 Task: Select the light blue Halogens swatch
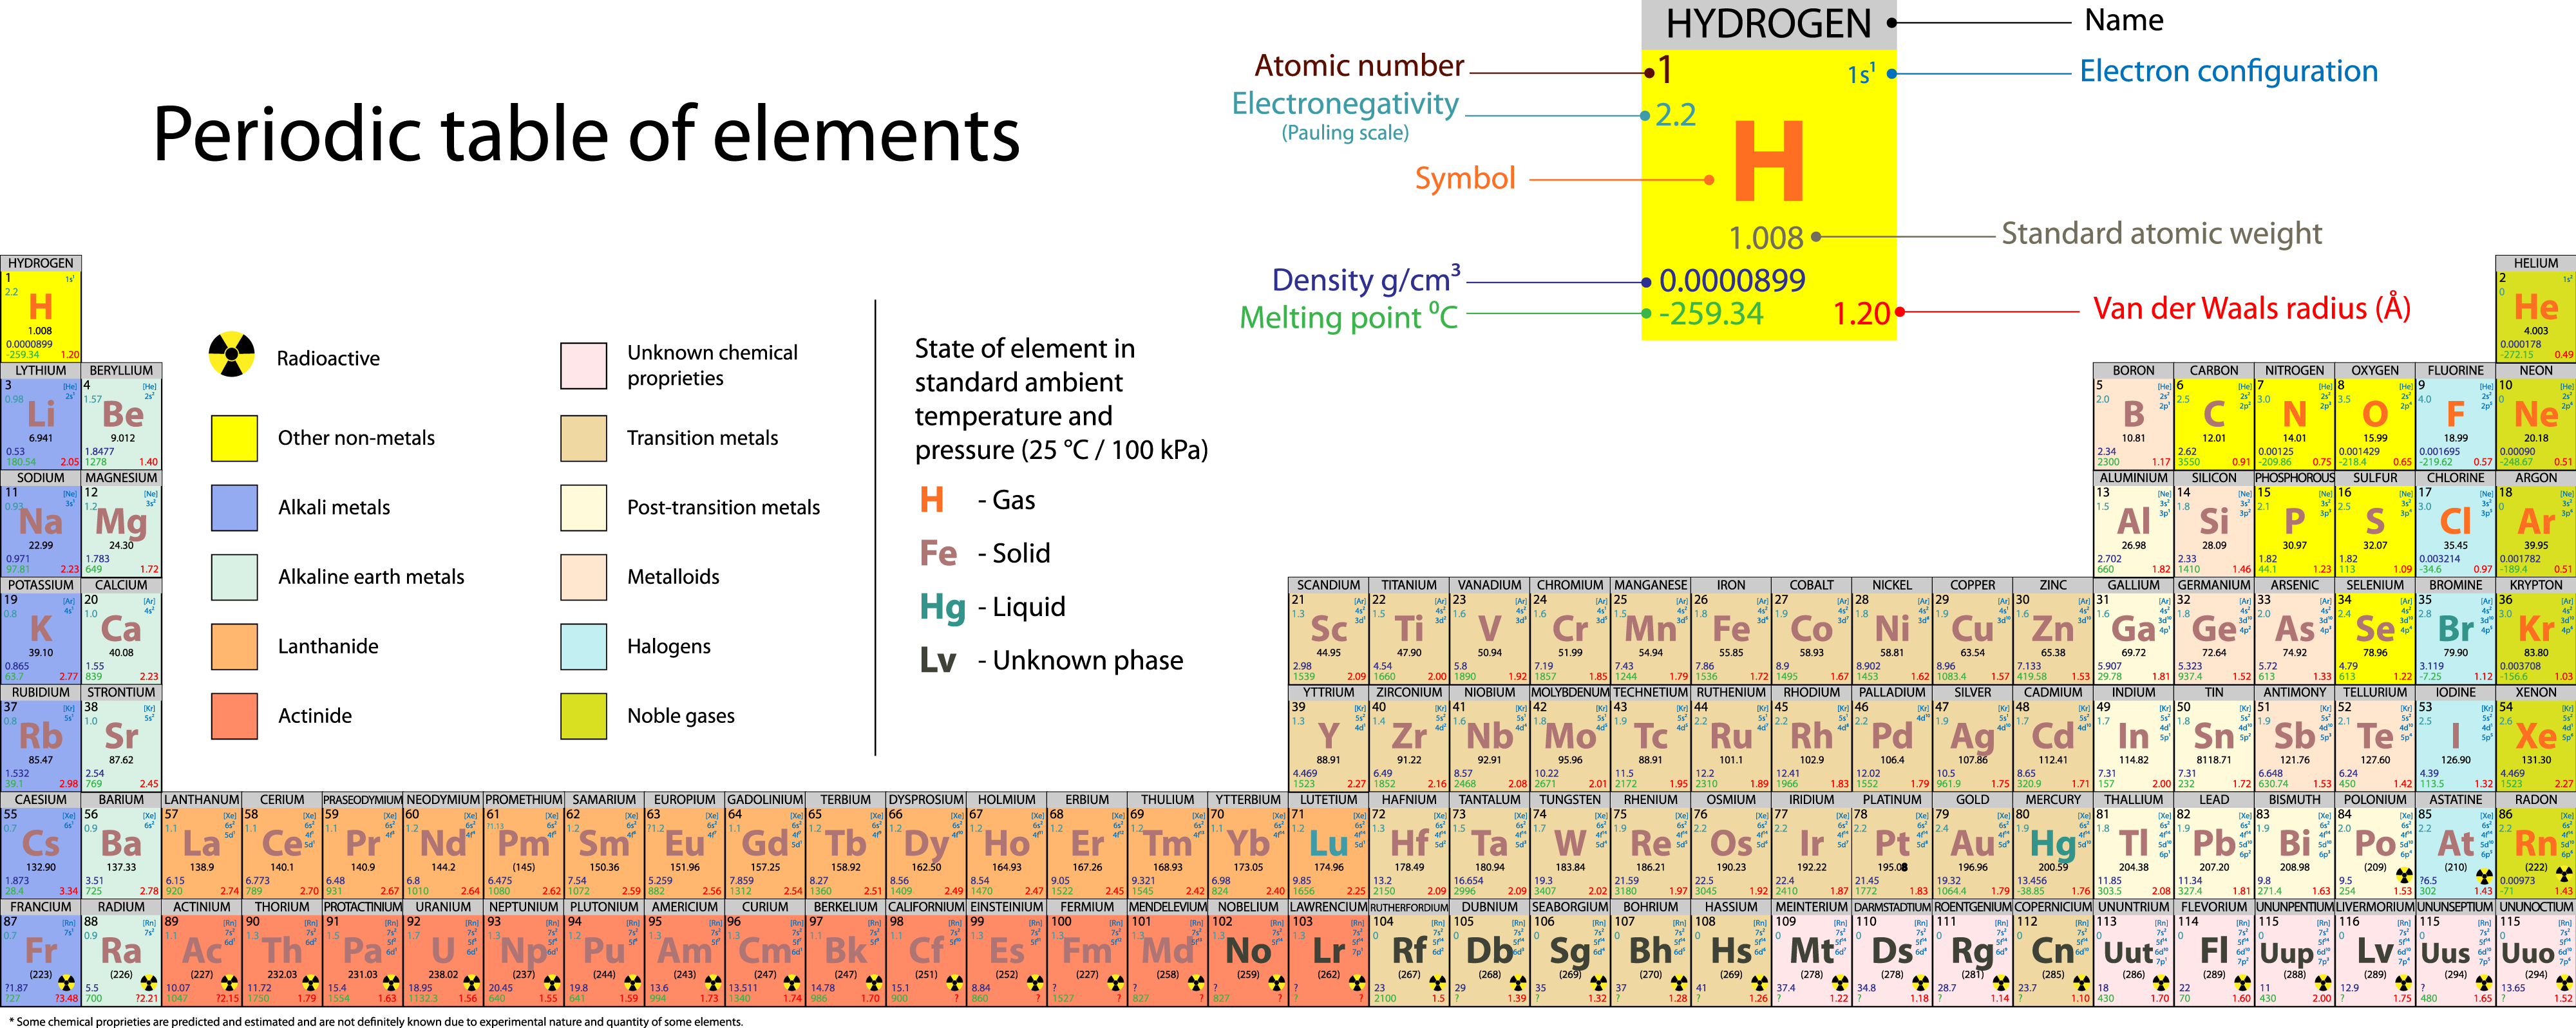[x=584, y=646]
